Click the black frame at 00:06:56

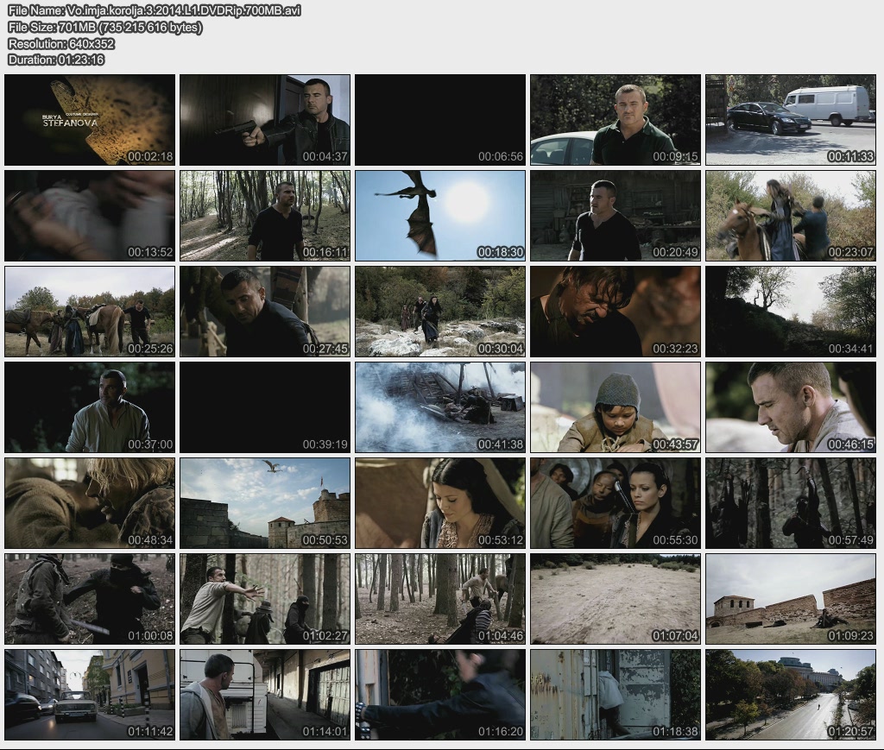pos(440,120)
